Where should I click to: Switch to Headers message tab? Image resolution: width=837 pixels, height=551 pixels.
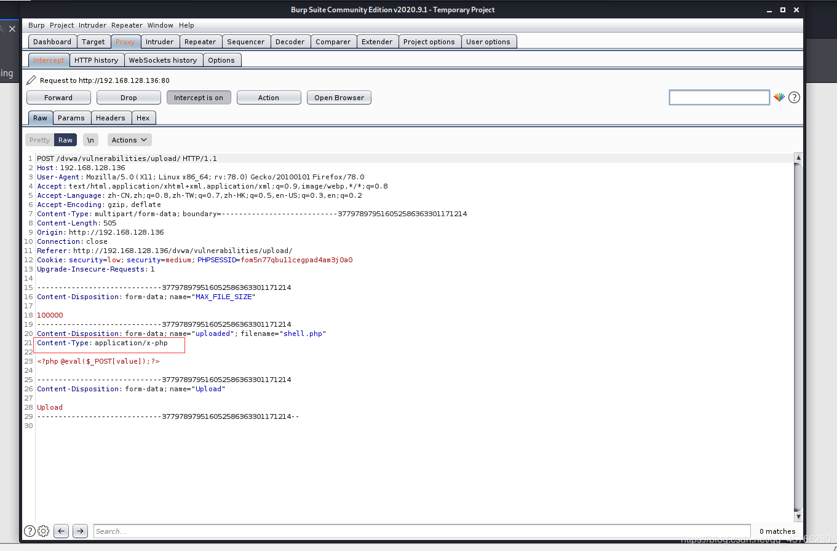[111, 118]
